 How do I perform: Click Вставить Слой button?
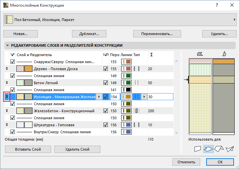(28, 149)
